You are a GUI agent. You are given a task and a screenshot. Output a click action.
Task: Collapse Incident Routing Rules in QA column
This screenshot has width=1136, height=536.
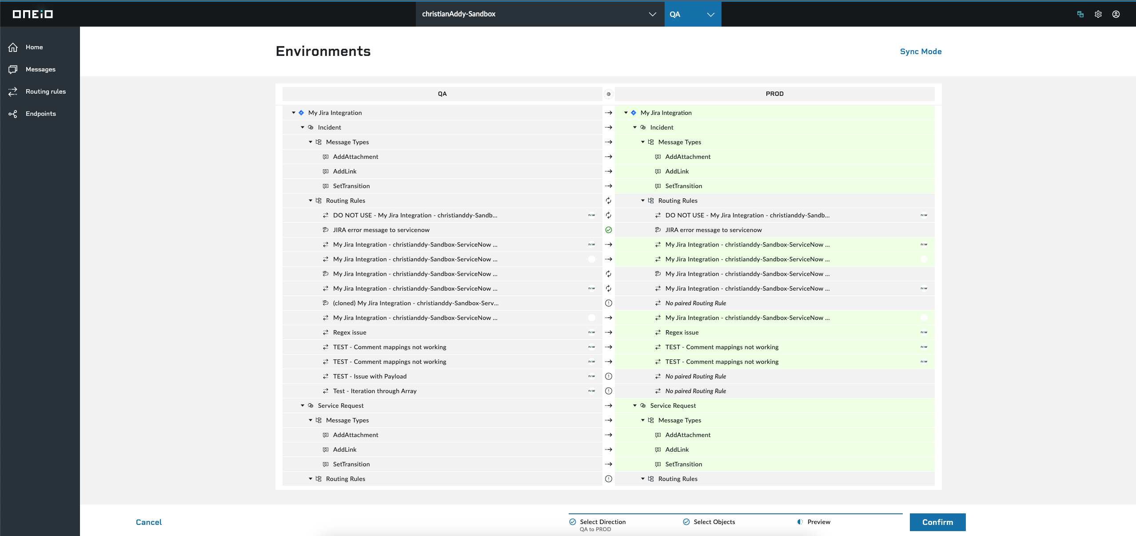pos(311,201)
